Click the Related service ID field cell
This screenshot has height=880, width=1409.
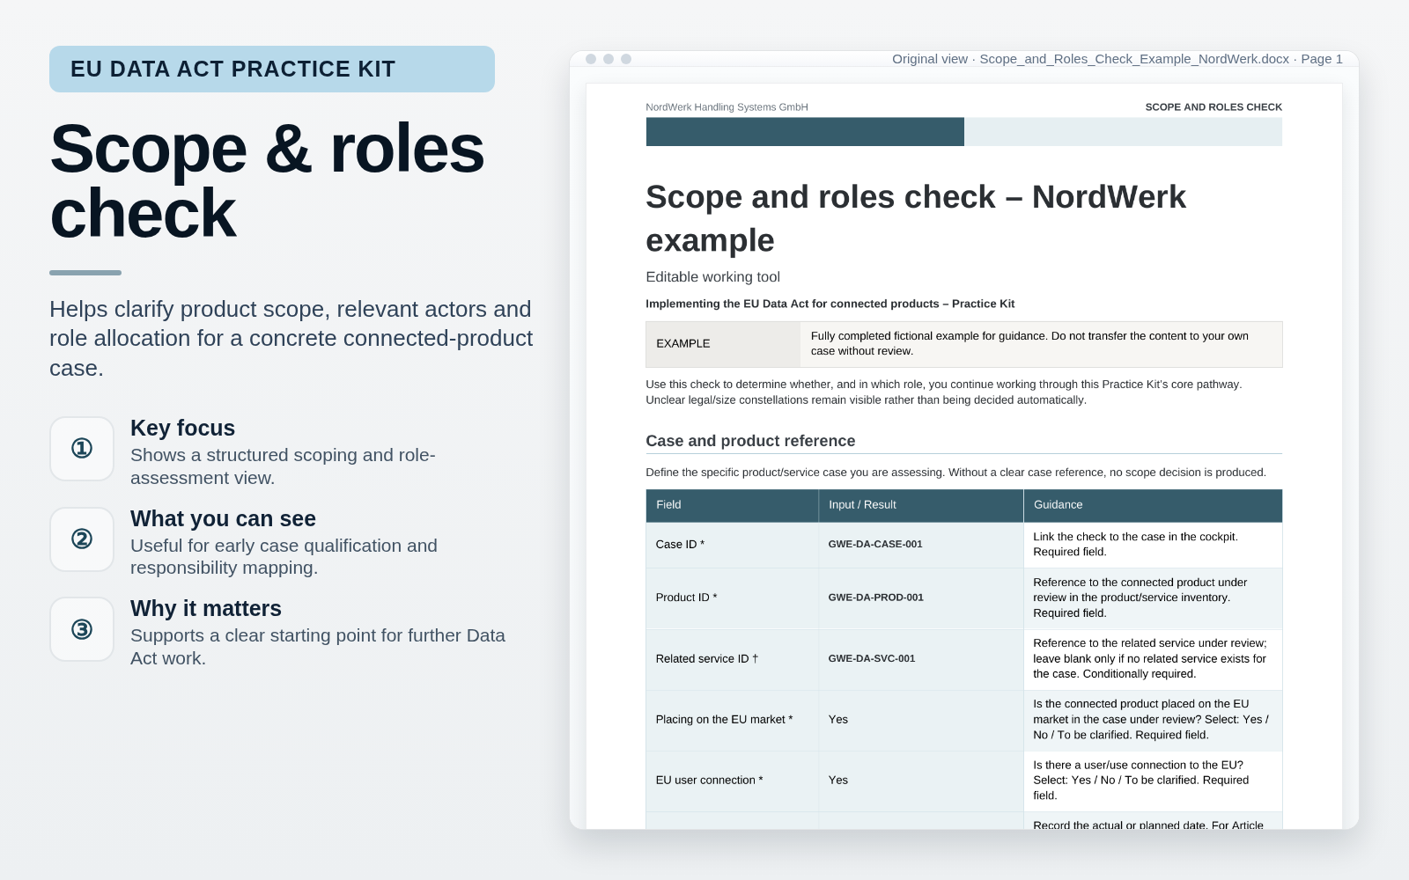point(733,659)
